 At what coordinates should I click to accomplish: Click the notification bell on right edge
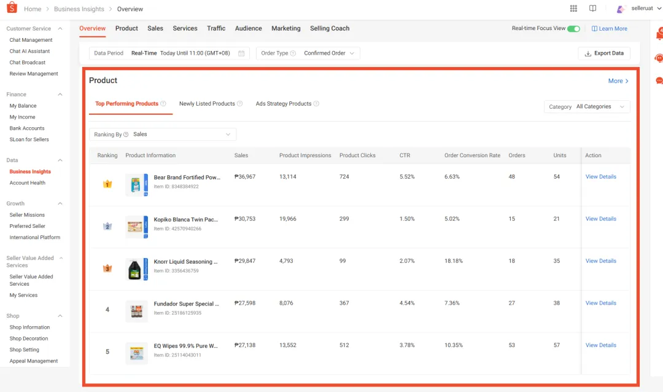pos(659,35)
